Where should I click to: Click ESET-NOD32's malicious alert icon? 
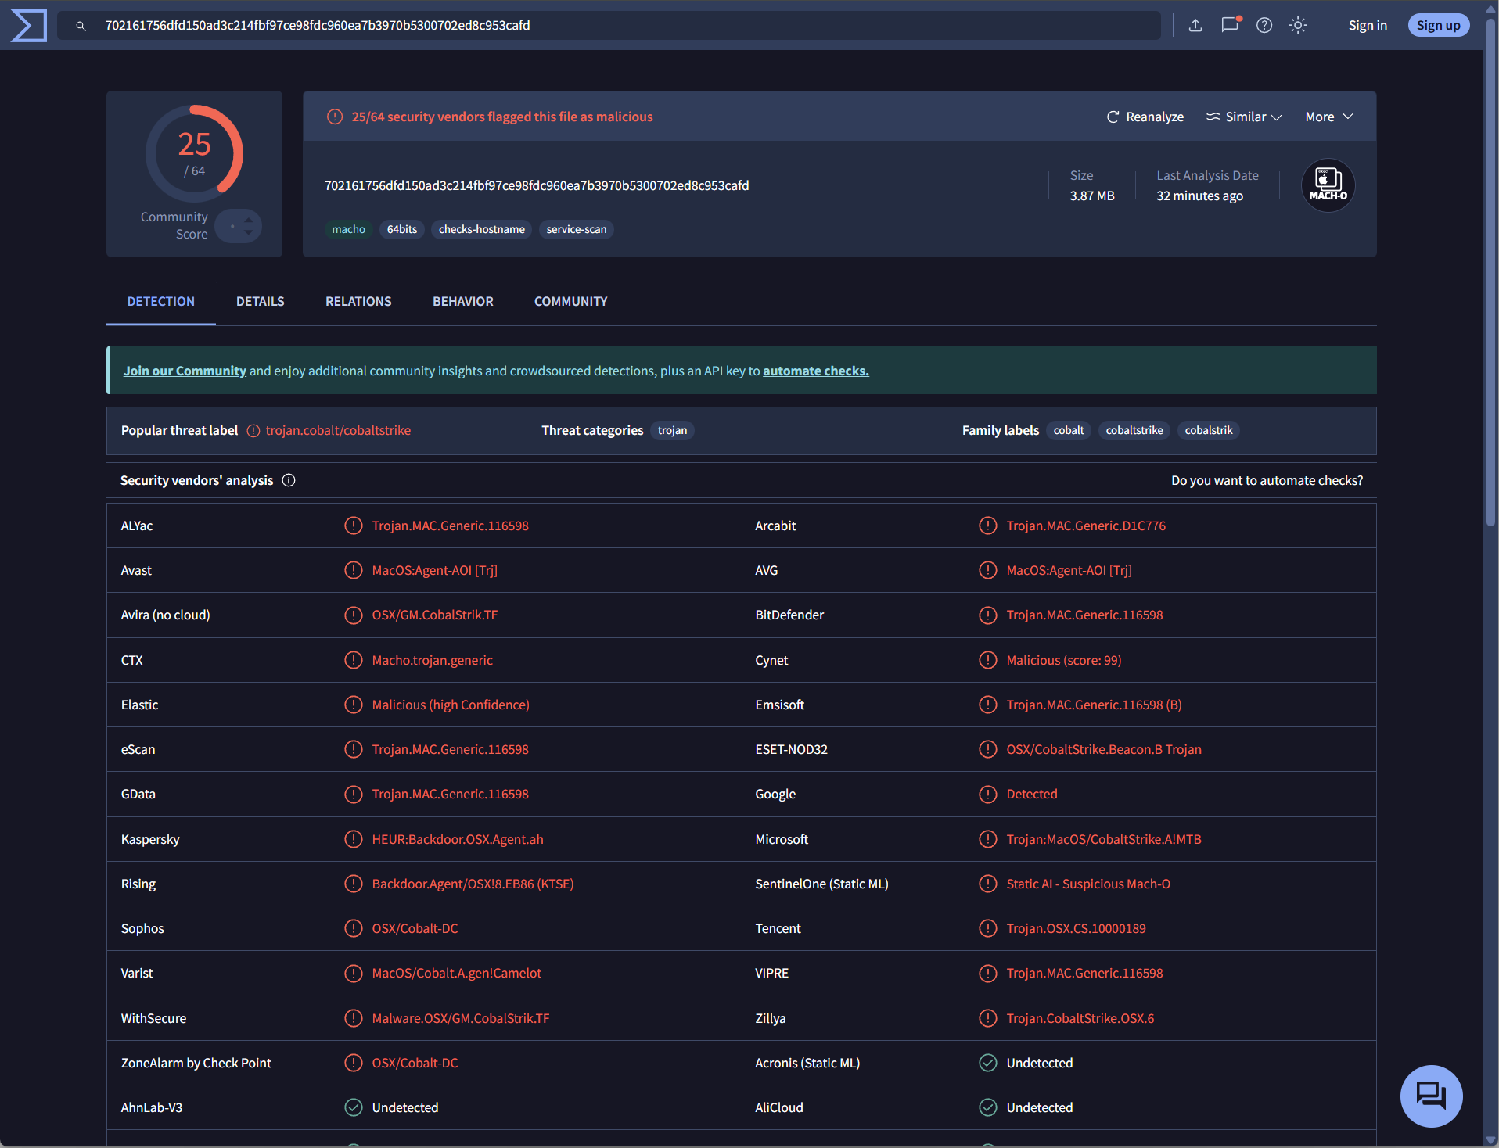point(988,749)
